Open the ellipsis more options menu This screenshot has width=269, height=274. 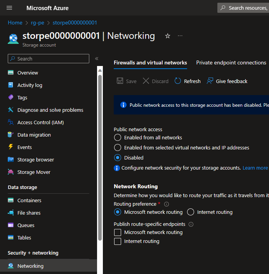click(x=180, y=36)
